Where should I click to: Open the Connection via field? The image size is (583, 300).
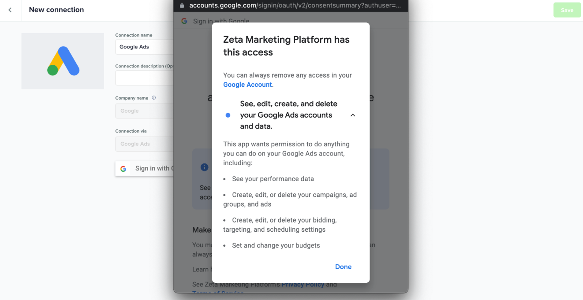144,144
